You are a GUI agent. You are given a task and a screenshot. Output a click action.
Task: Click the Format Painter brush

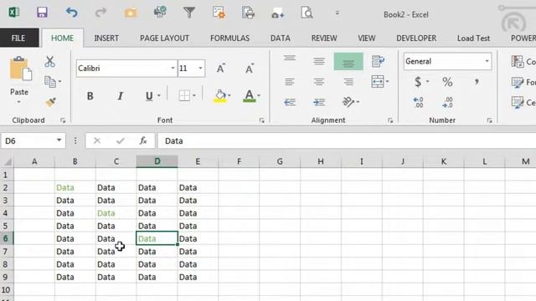pyautogui.click(x=51, y=102)
